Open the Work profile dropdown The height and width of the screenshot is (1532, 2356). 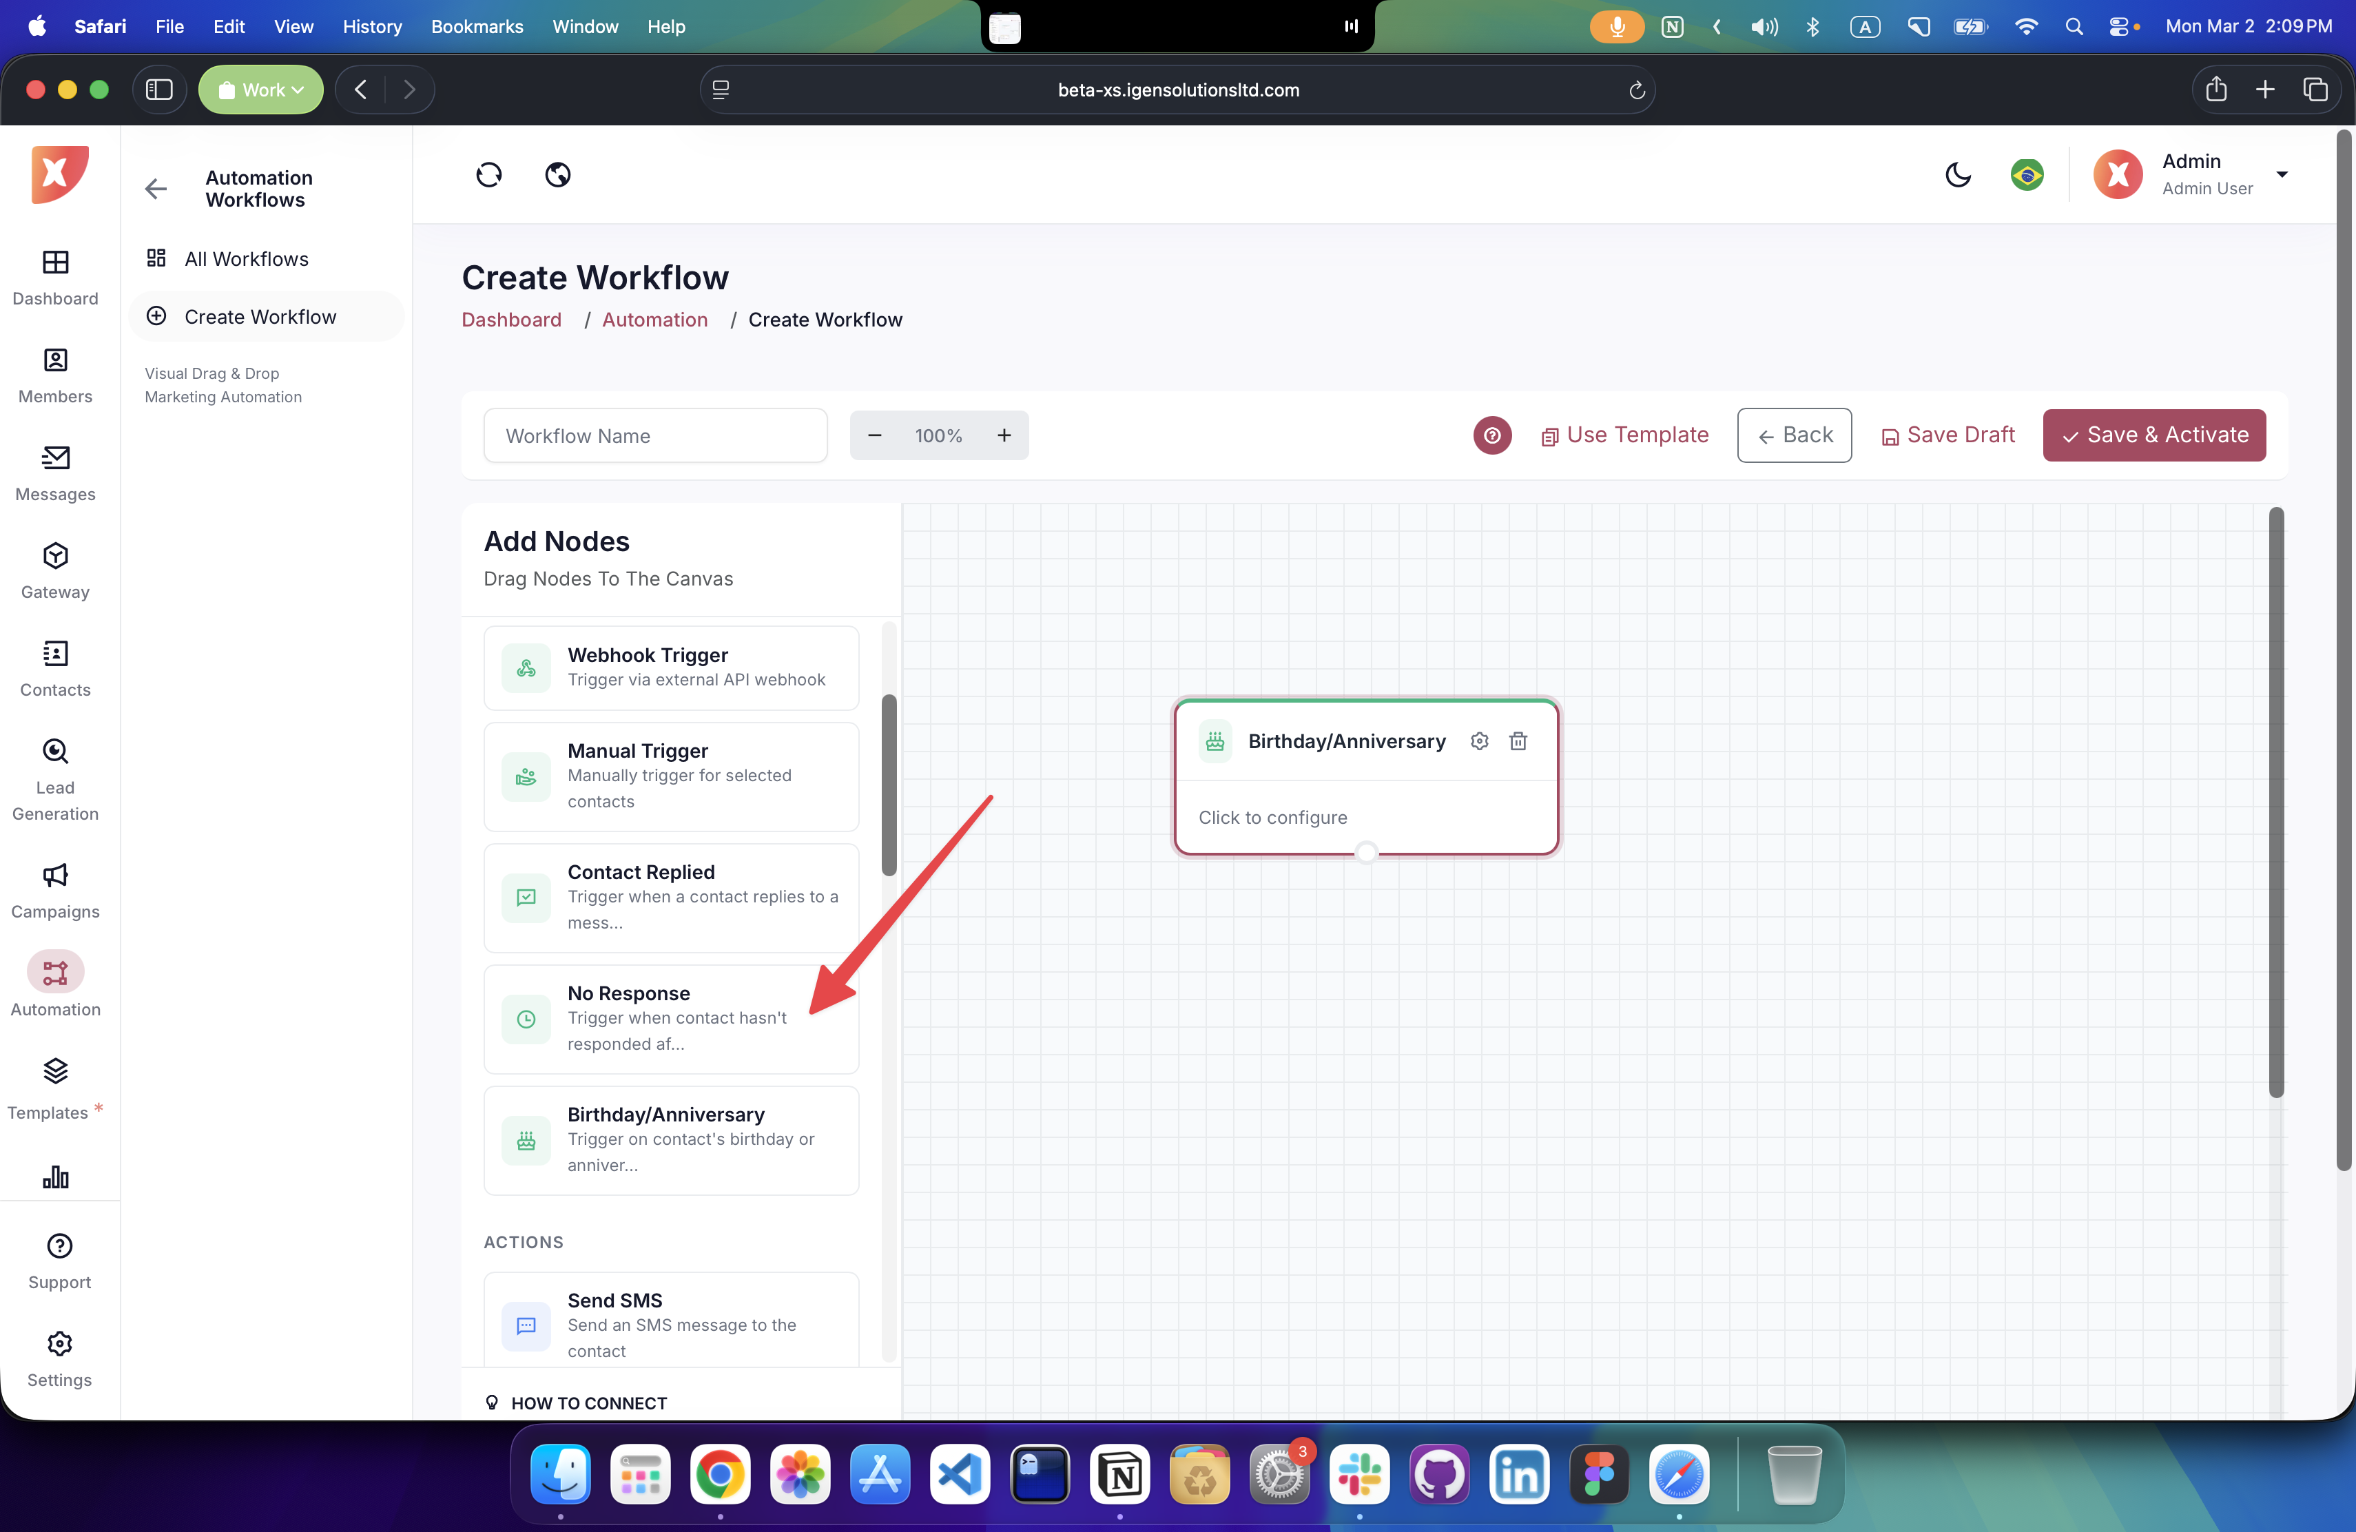pyautogui.click(x=261, y=90)
